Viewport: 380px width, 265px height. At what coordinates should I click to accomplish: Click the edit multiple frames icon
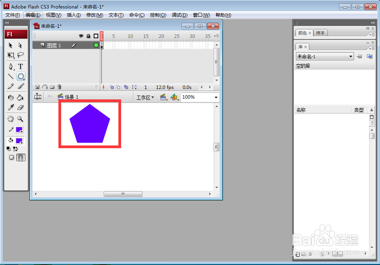point(126,87)
